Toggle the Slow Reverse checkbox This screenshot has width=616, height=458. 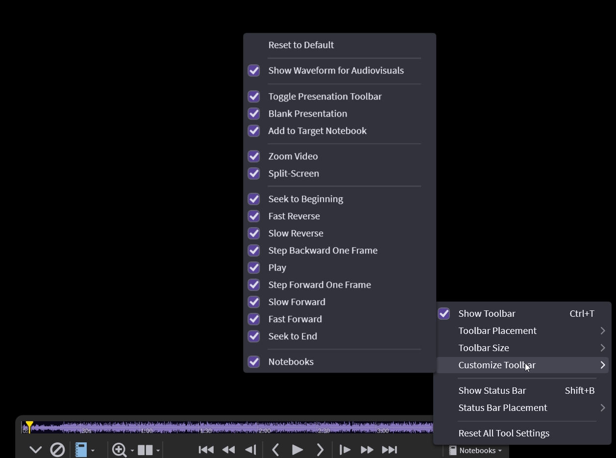point(254,233)
